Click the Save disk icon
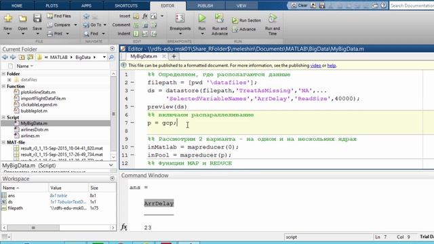The width and height of the screenshot is (434, 244). [x=37, y=18]
